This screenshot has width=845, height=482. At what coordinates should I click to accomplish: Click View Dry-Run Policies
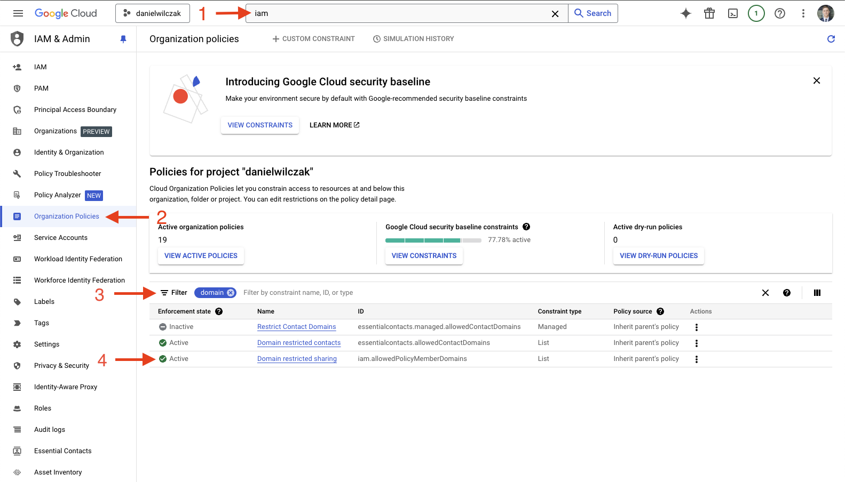click(659, 256)
